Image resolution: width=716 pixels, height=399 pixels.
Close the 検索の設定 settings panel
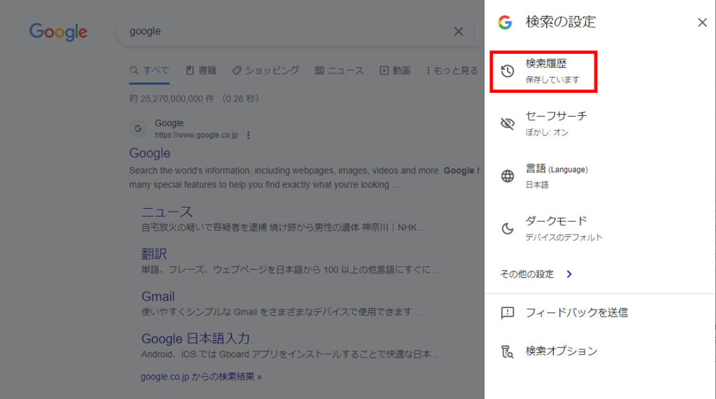point(702,22)
